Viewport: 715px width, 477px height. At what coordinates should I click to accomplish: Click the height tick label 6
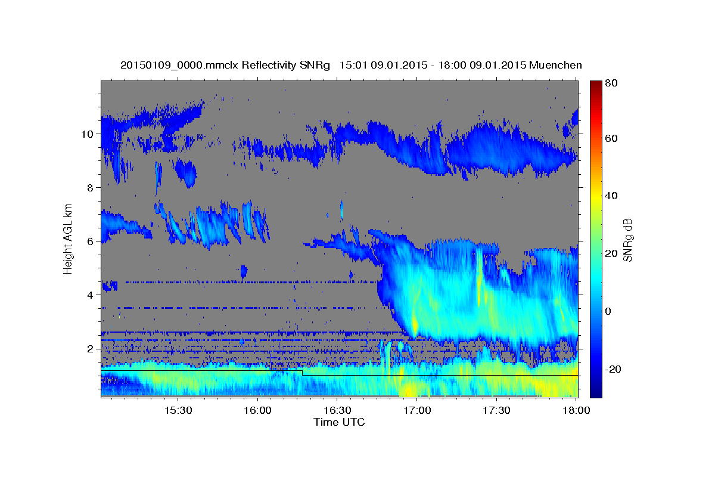(91, 241)
